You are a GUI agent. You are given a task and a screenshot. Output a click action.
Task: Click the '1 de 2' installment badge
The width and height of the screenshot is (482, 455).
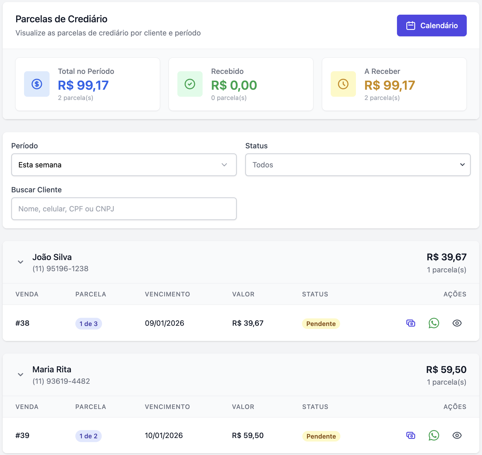(89, 436)
